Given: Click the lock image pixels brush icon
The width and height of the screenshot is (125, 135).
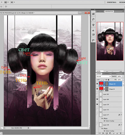Looking at the screenshot, I should click(x=104, y=80).
